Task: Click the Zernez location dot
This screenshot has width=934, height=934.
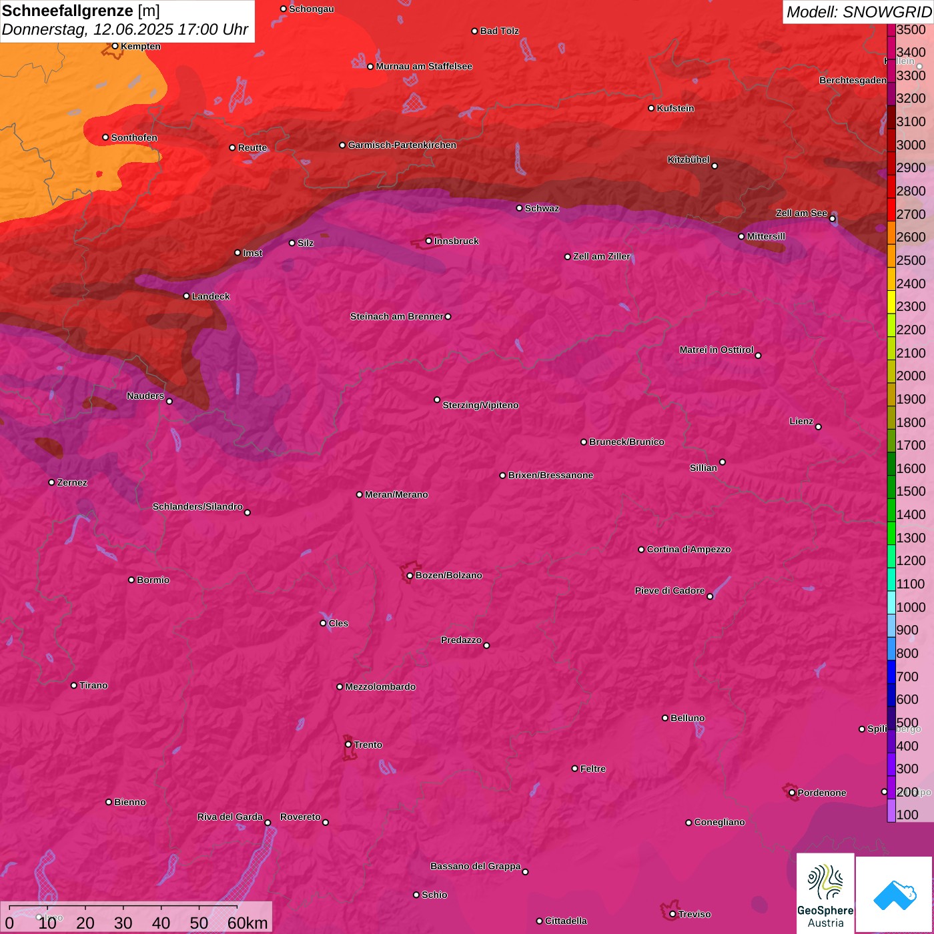Action: [x=51, y=482]
